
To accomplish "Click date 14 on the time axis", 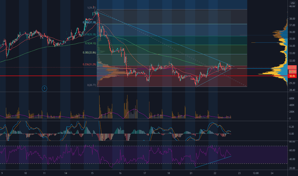I will [x=66, y=173].
